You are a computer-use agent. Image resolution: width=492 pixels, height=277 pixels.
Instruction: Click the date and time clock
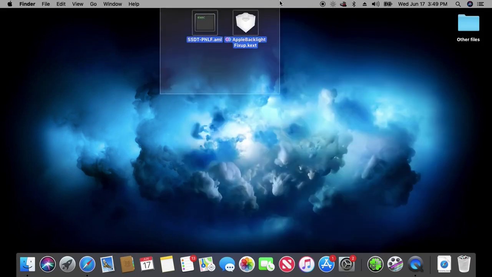click(423, 4)
